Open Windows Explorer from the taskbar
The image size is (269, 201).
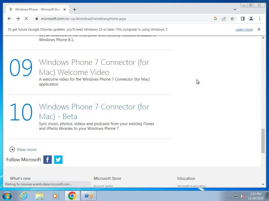pyautogui.click(x=40, y=196)
